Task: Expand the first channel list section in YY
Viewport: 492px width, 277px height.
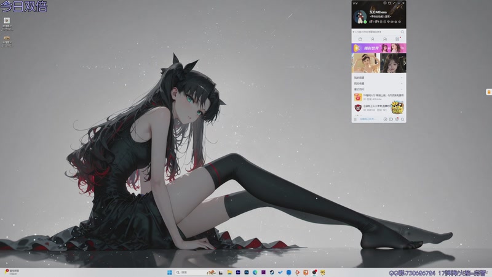Action: coord(379,78)
